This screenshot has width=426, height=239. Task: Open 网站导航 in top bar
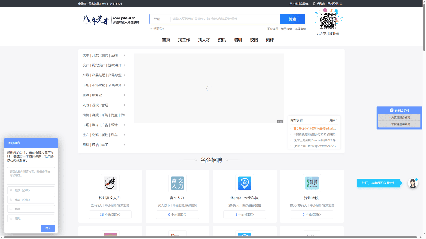coord(333,4)
